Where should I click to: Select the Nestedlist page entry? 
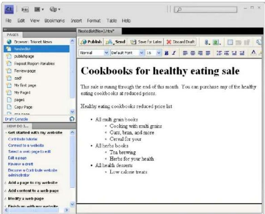point(36,49)
